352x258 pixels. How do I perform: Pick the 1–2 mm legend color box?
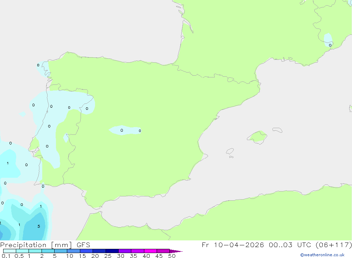coord(35,251)
